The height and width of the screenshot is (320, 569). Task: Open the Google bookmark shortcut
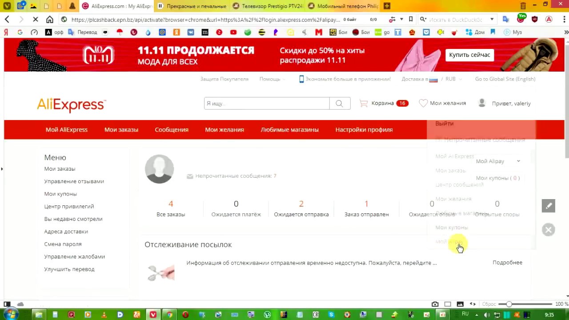point(20,32)
